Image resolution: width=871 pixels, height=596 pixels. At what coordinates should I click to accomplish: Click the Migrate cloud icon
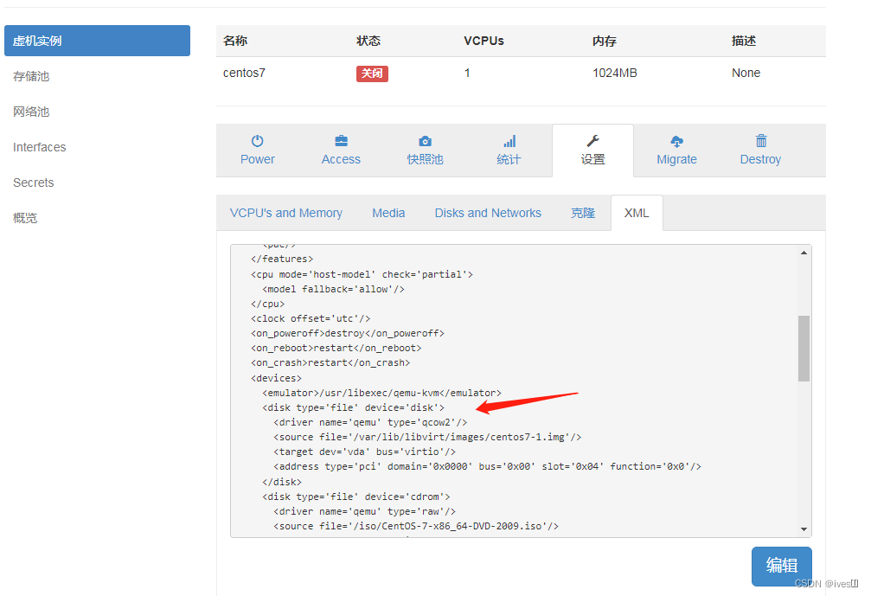pyautogui.click(x=676, y=141)
